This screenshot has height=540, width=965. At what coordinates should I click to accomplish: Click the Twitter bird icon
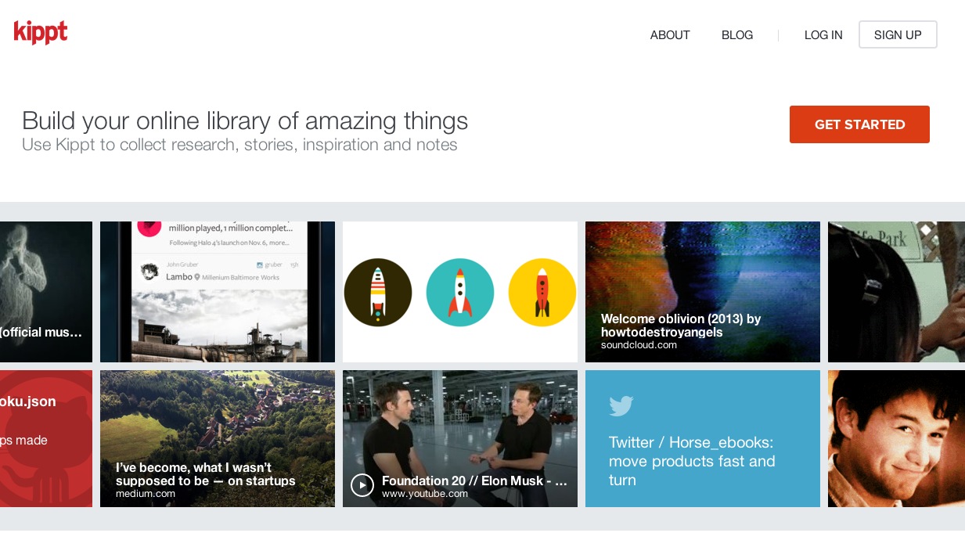coord(621,405)
